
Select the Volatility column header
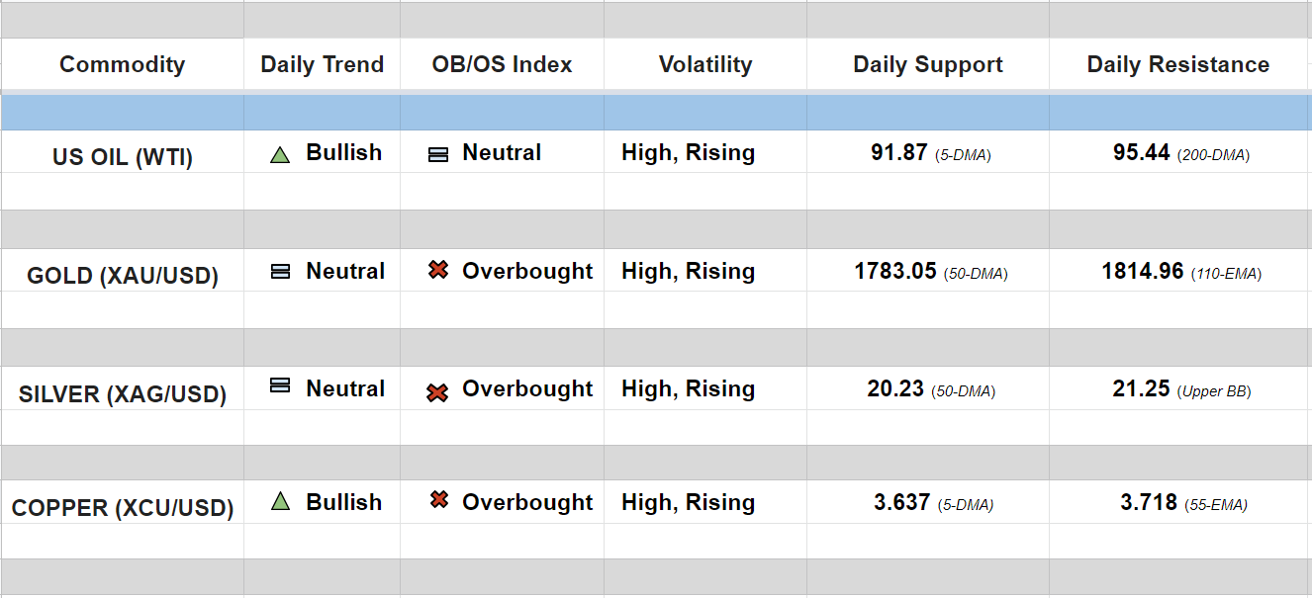(x=705, y=65)
